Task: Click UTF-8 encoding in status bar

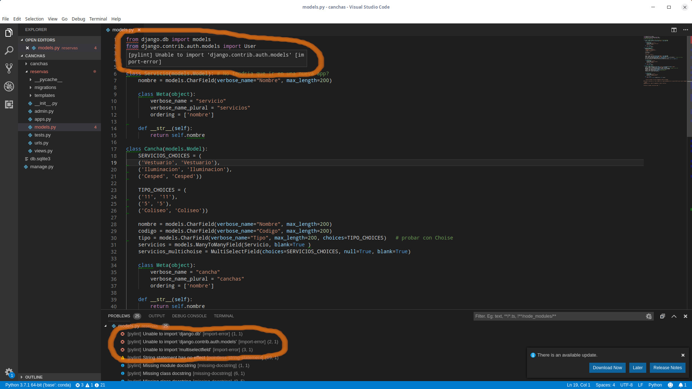Action: point(627,385)
